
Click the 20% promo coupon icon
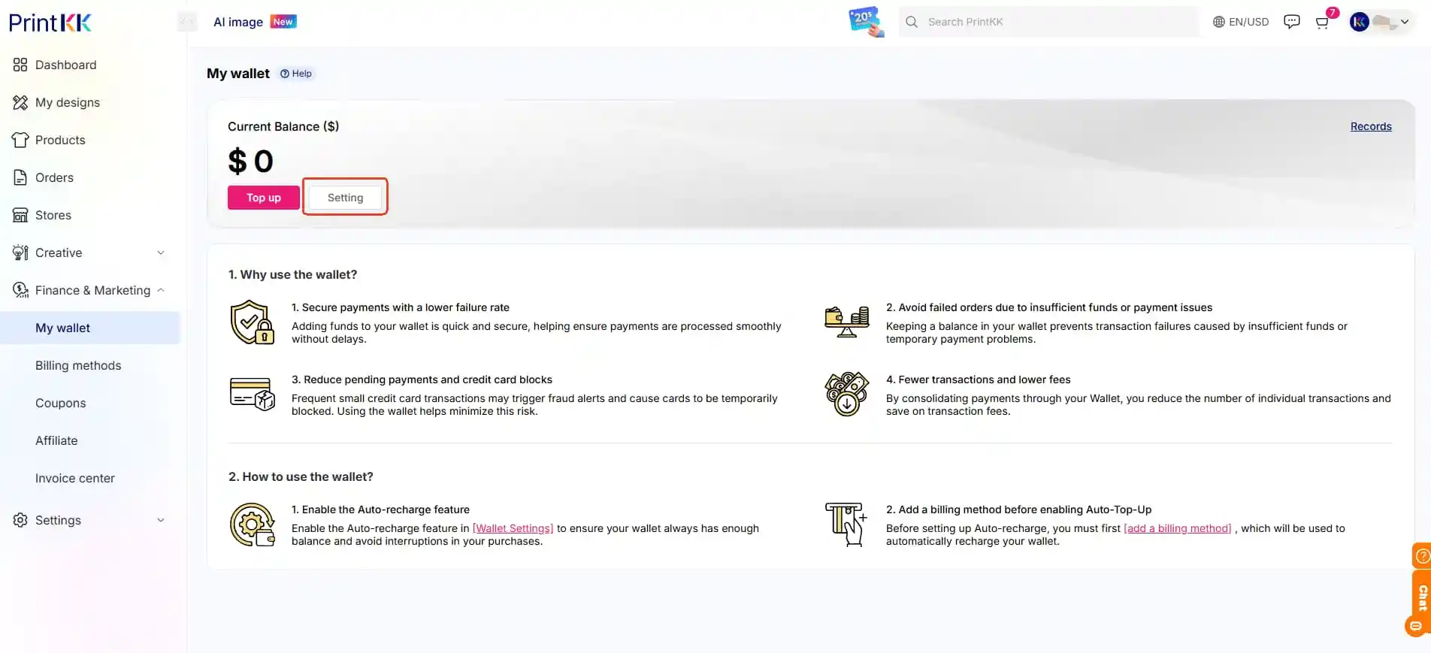tap(865, 21)
